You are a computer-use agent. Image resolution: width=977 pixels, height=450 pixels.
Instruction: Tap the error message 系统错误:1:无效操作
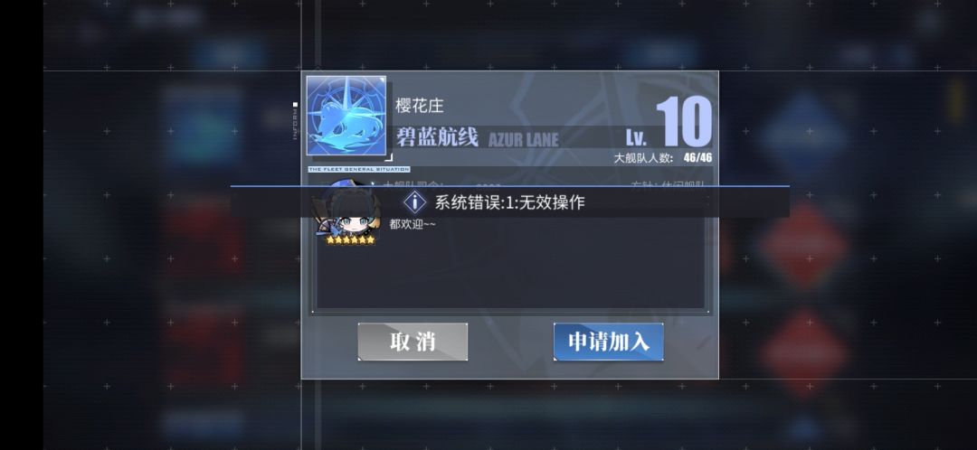coord(509,202)
